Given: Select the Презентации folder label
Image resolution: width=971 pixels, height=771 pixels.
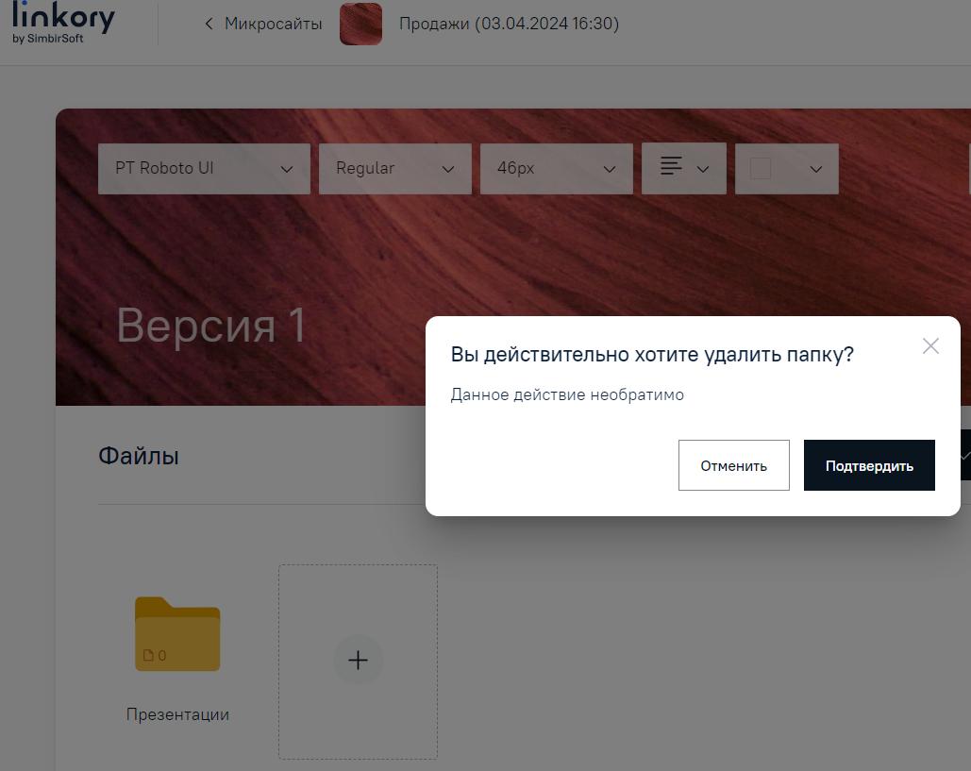Looking at the screenshot, I should (x=177, y=714).
